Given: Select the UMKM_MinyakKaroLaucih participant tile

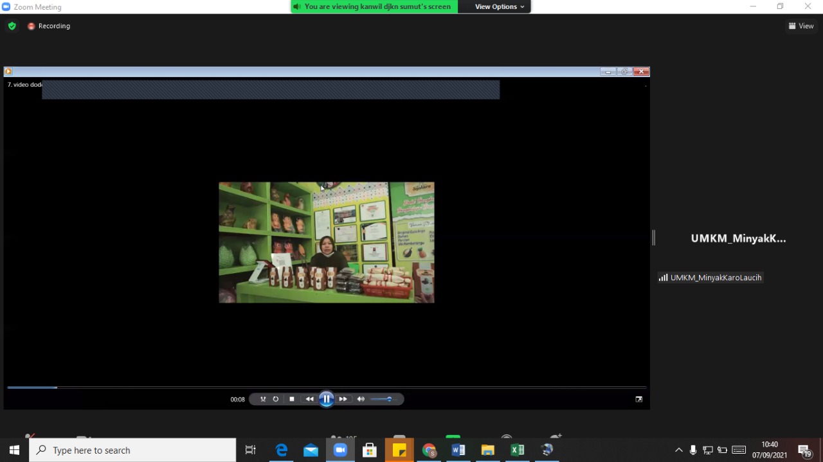Looking at the screenshot, I should (x=737, y=238).
